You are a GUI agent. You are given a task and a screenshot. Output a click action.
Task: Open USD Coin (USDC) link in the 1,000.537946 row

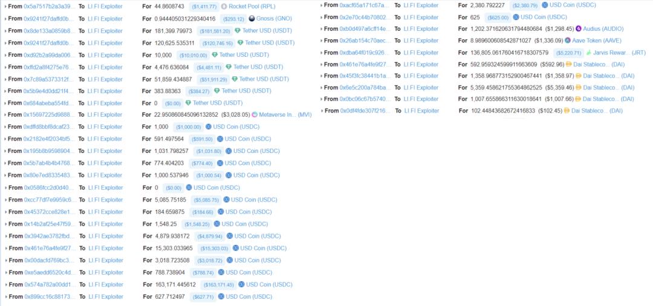(256, 175)
